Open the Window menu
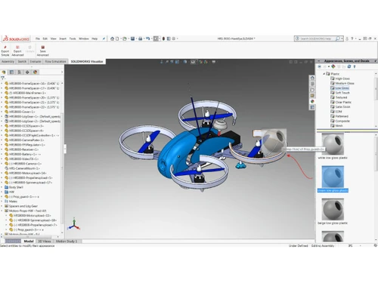The height and width of the screenshot is (283, 378). 84,38
